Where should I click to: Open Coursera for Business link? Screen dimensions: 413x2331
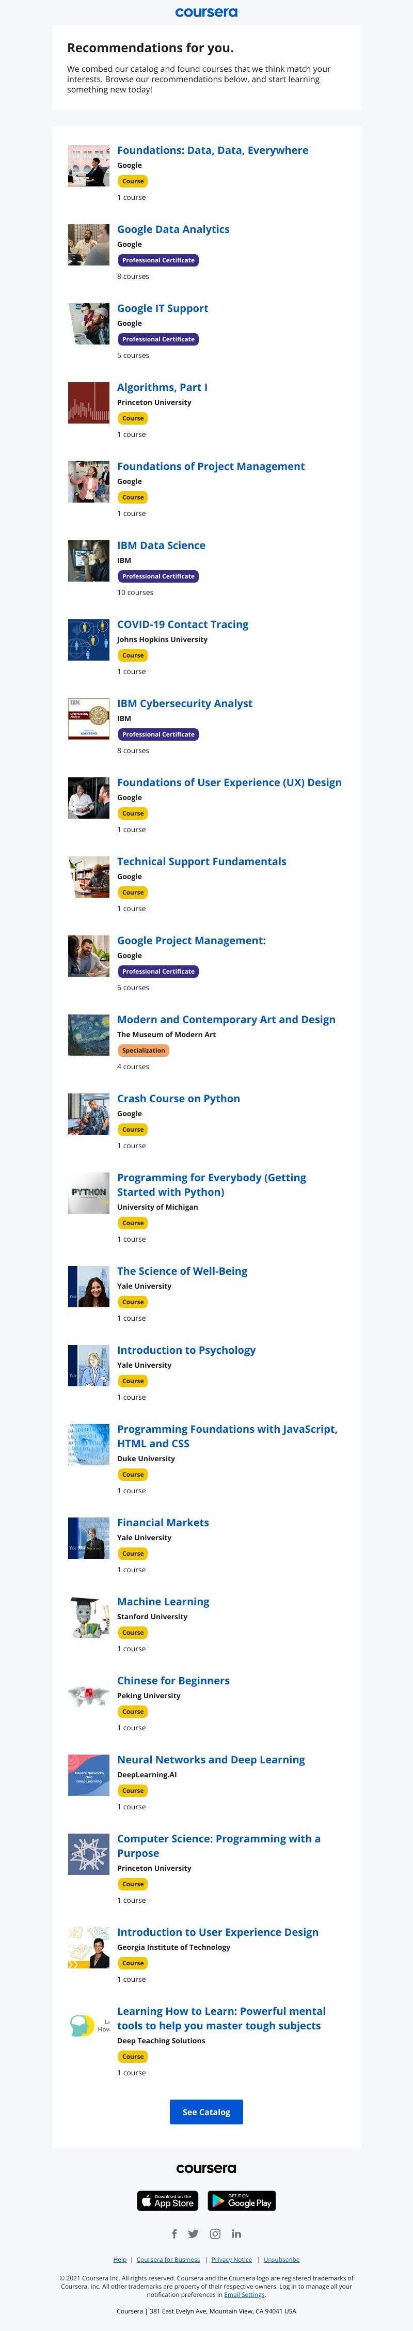(x=168, y=2260)
